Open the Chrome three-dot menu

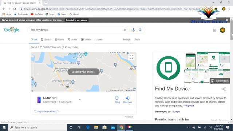(x=229, y=9)
